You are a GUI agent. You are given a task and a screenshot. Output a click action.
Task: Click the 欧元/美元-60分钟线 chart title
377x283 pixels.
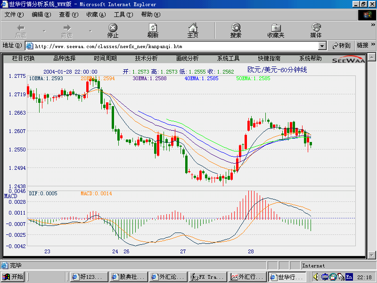(277, 70)
